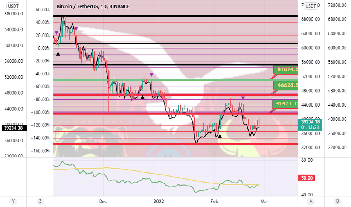Click 68000.00 on the far-left price axis
This screenshot has height=207, width=351.
click(x=14, y=14)
